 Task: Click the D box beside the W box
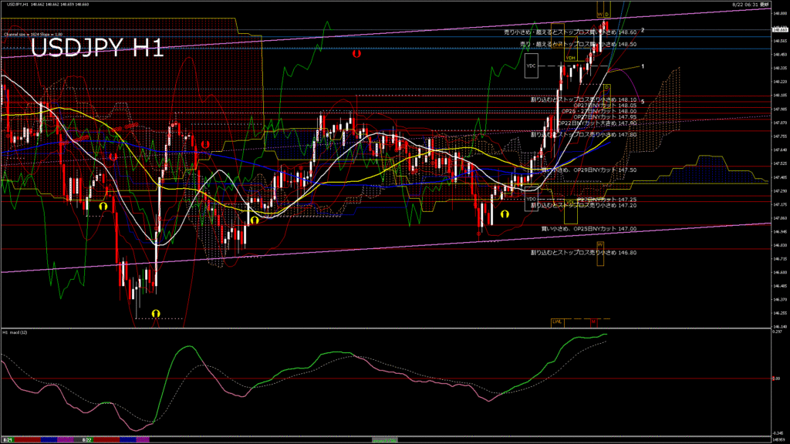[607, 15]
